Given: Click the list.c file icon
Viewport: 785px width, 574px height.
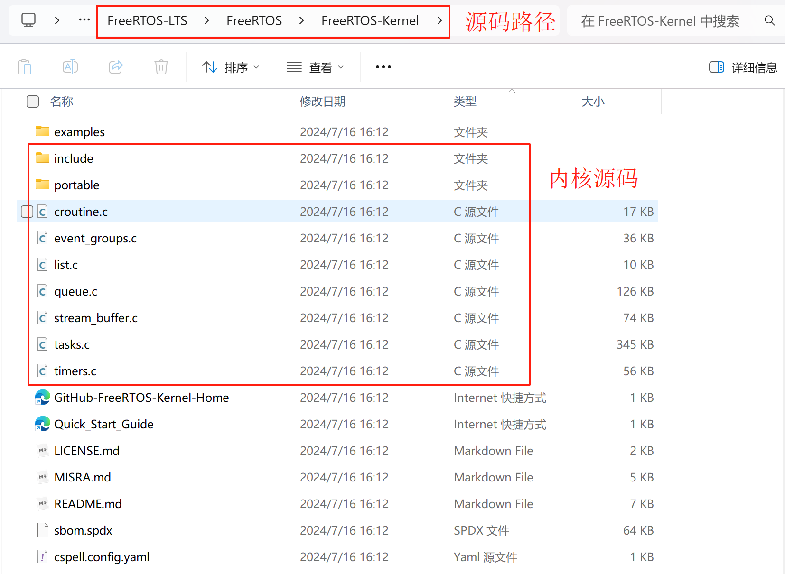Looking at the screenshot, I should [x=43, y=264].
